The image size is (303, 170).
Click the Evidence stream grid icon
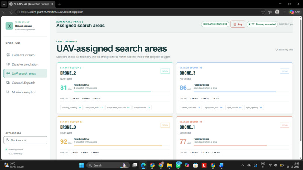[8, 55]
